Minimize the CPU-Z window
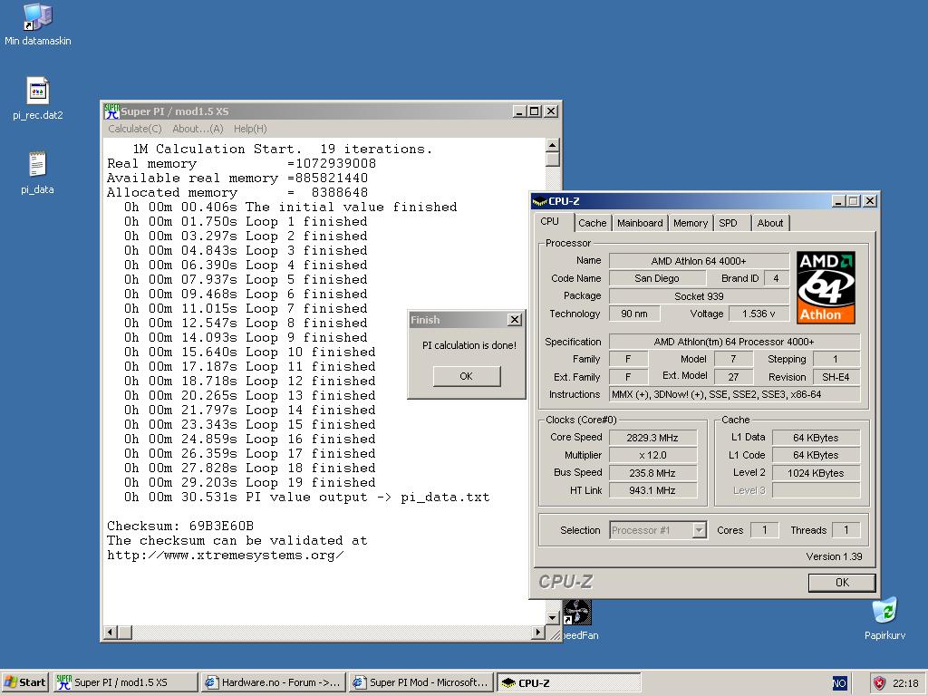 click(838, 201)
